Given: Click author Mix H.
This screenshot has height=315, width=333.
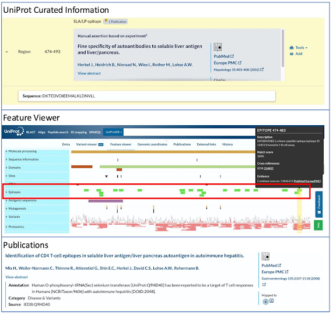Looking at the screenshot, I should coord(11,268).
